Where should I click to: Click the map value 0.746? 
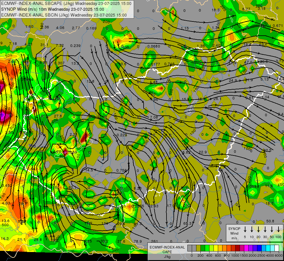tap(169, 64)
